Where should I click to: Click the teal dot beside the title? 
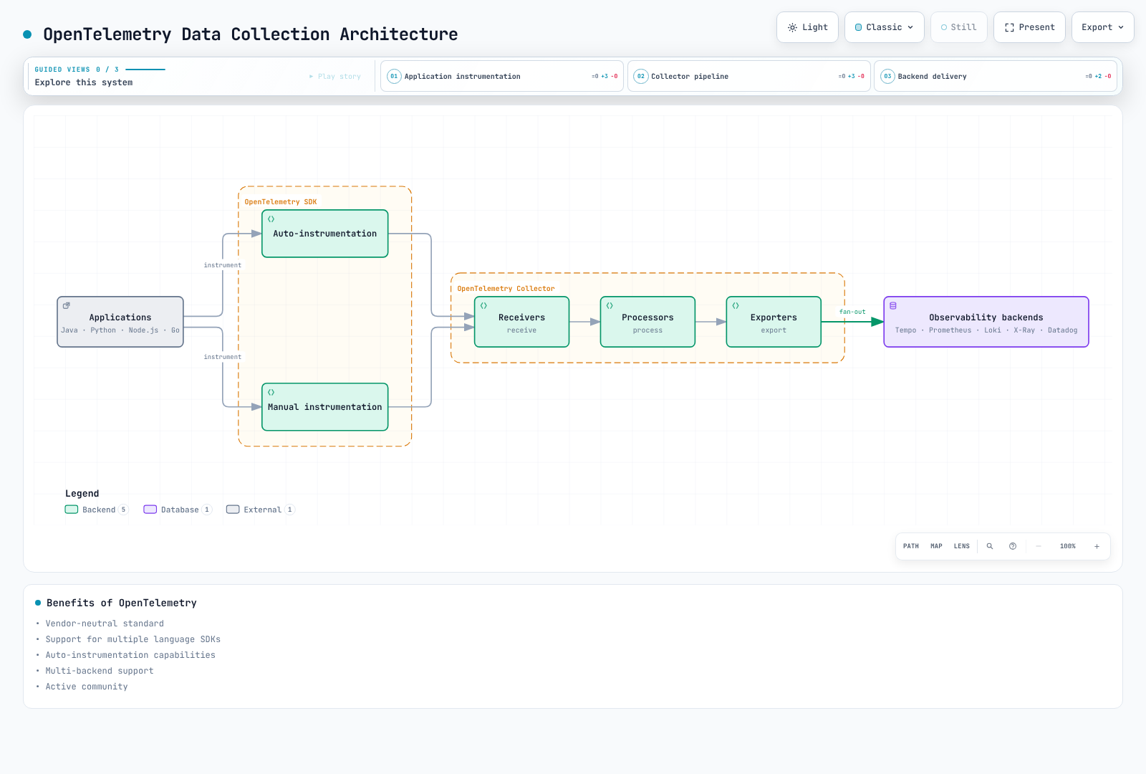[x=27, y=34]
